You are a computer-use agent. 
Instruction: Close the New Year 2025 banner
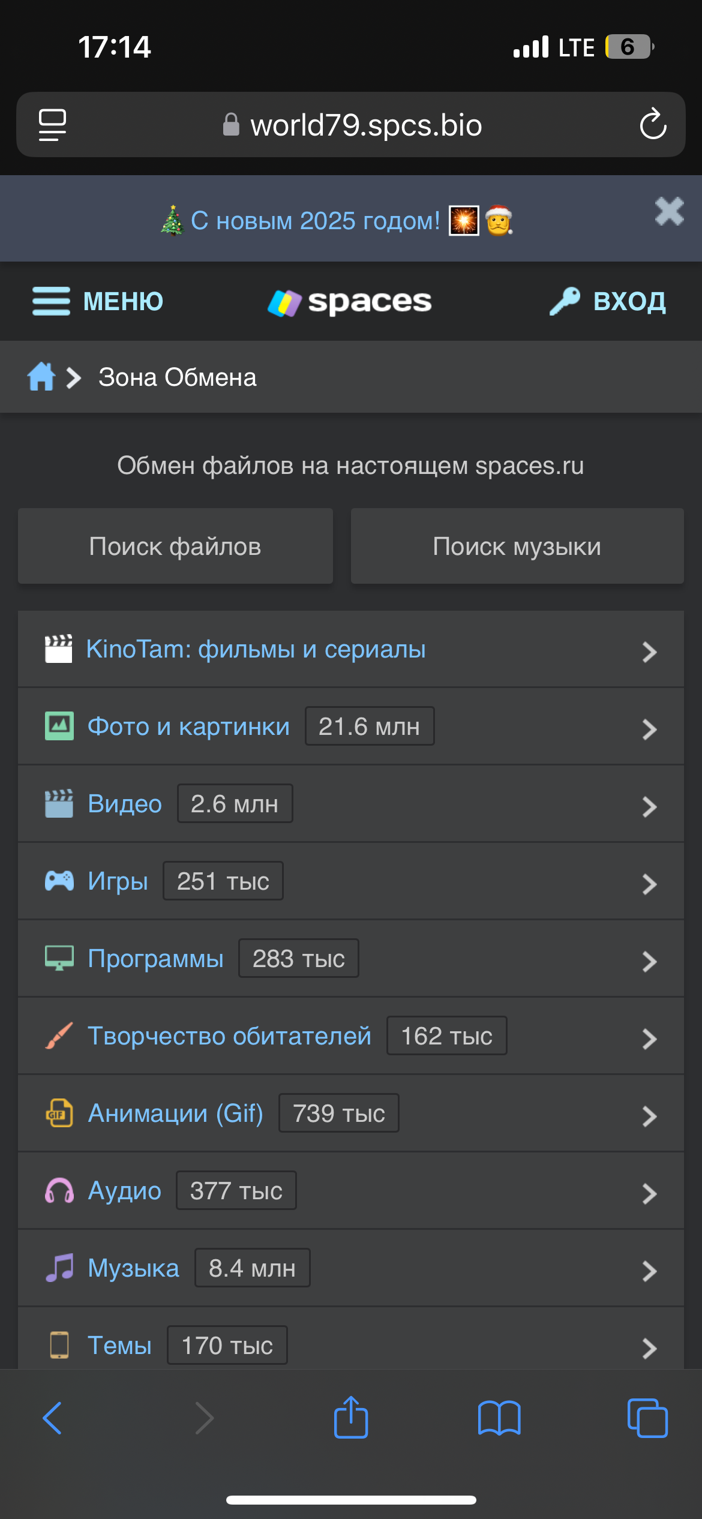tap(669, 211)
